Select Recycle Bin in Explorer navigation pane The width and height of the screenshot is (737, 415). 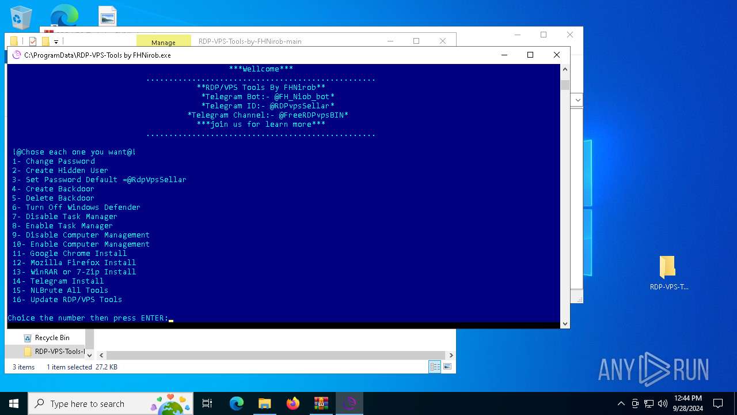(x=52, y=338)
